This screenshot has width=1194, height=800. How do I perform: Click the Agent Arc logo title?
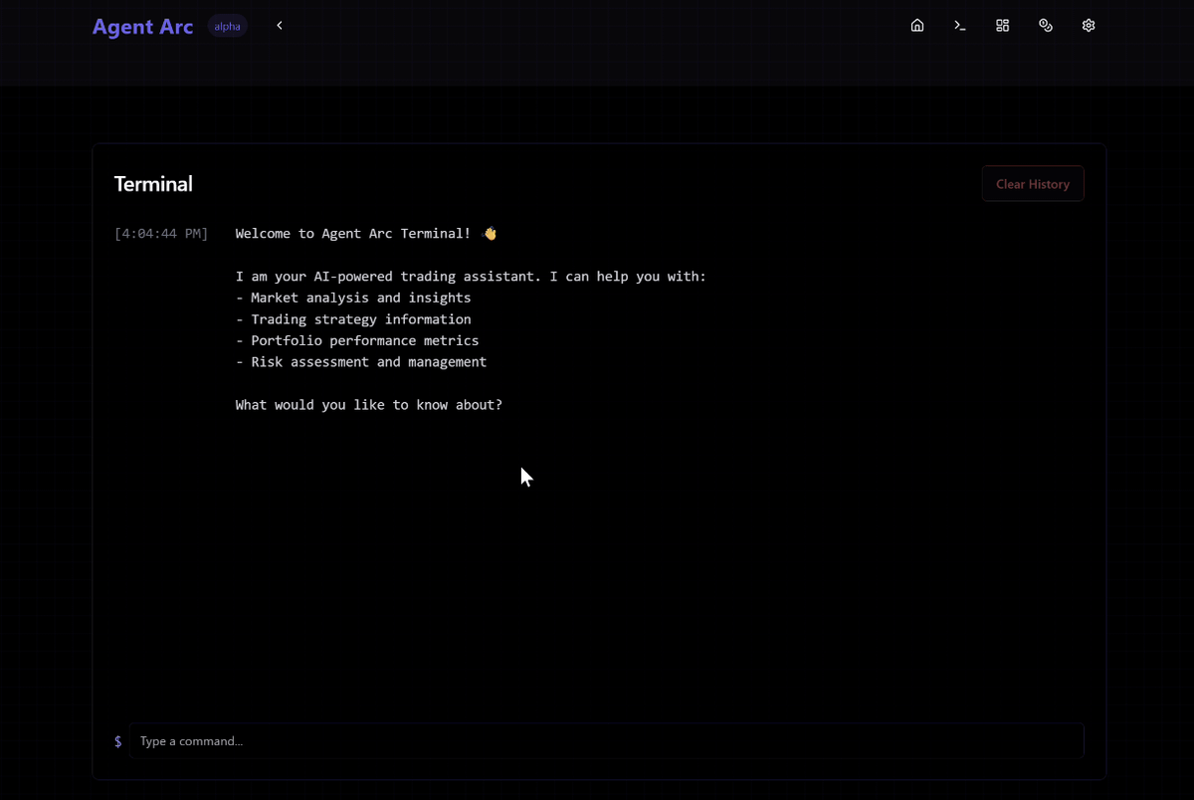point(142,27)
